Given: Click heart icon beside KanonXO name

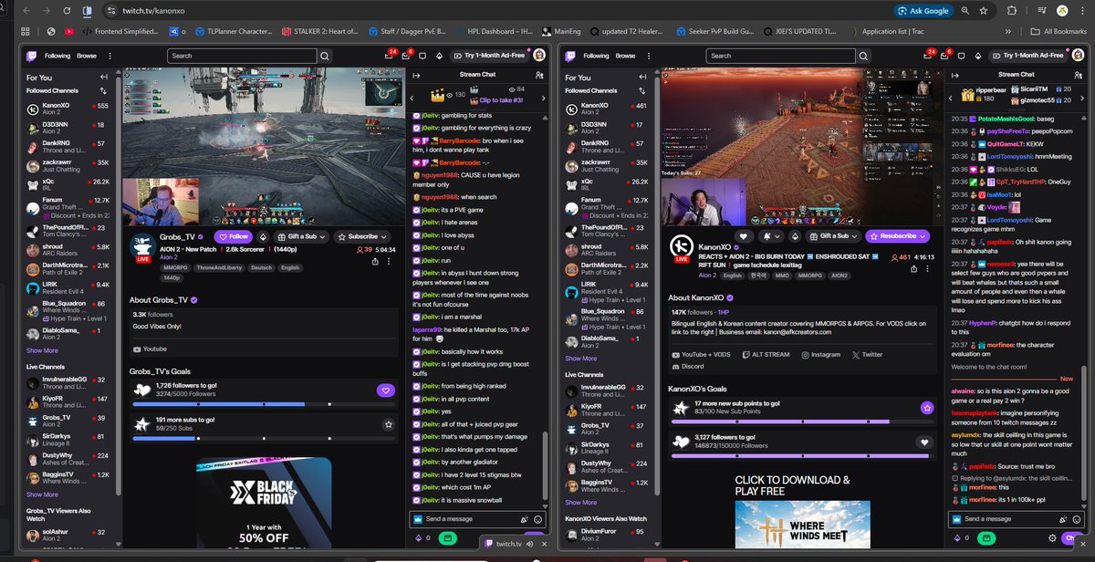Looking at the screenshot, I should (x=743, y=235).
